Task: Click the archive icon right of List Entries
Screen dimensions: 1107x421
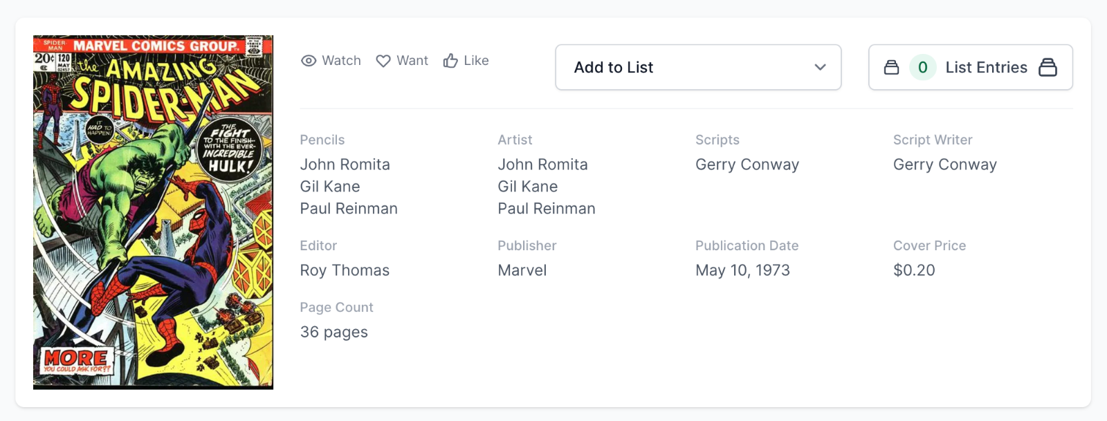Action: click(x=1048, y=67)
